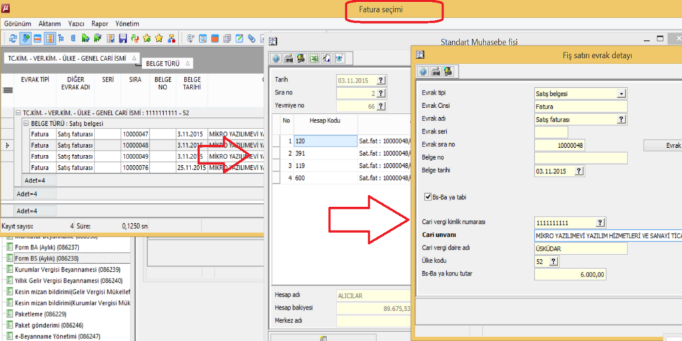Collapse the TC.KİM. group row 1111111111 - 52
Viewport: 682px width, 341px height.
point(18,113)
